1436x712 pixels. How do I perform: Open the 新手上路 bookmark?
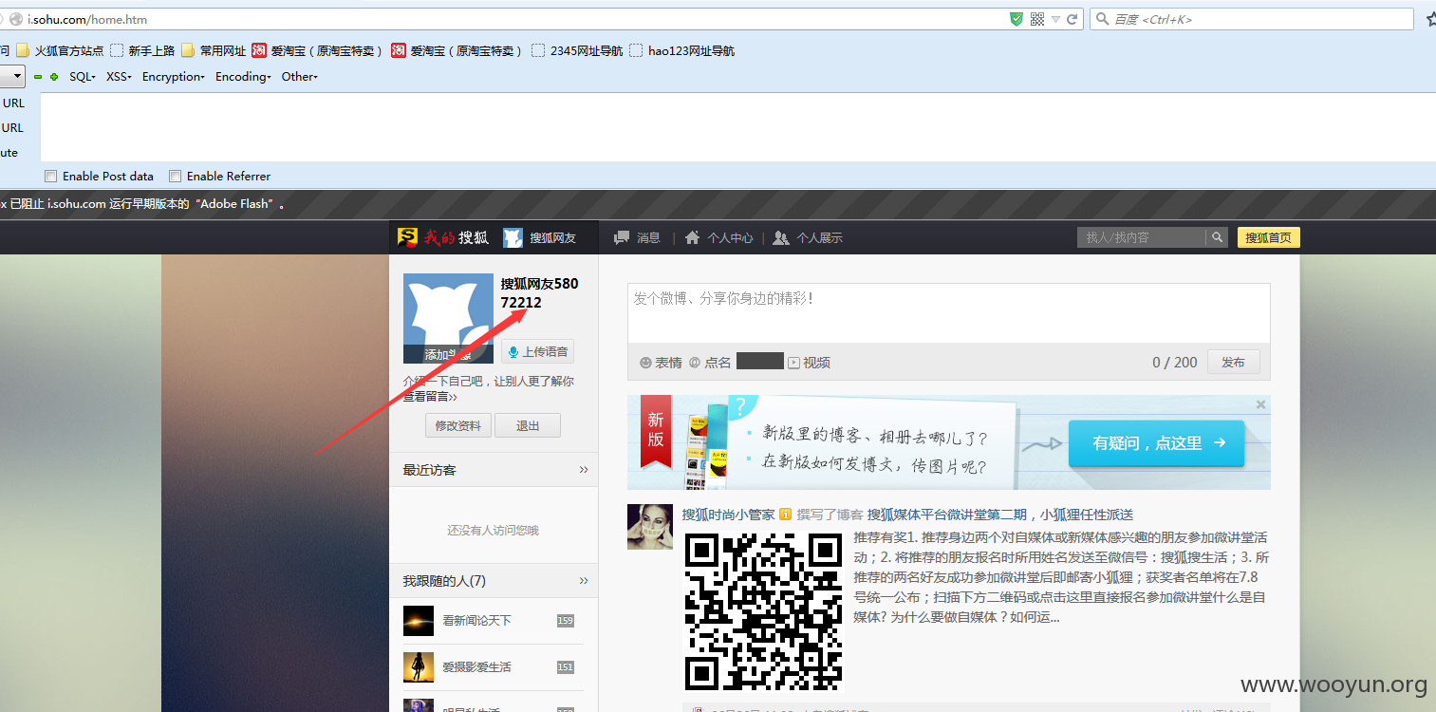point(142,51)
